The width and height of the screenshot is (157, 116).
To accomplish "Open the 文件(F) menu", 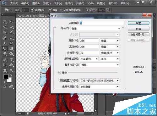I will (14, 3).
